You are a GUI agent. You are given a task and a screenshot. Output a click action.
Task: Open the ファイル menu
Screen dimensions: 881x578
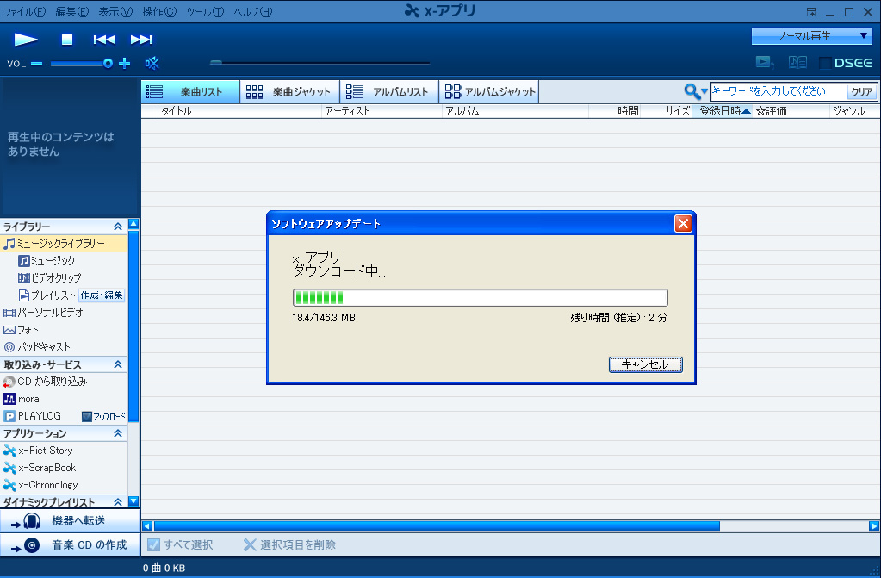(x=25, y=12)
